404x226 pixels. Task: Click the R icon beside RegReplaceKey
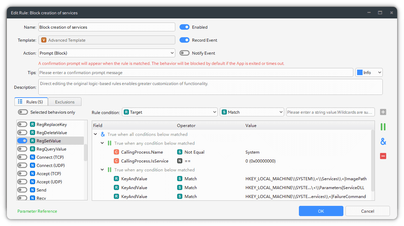33,125
